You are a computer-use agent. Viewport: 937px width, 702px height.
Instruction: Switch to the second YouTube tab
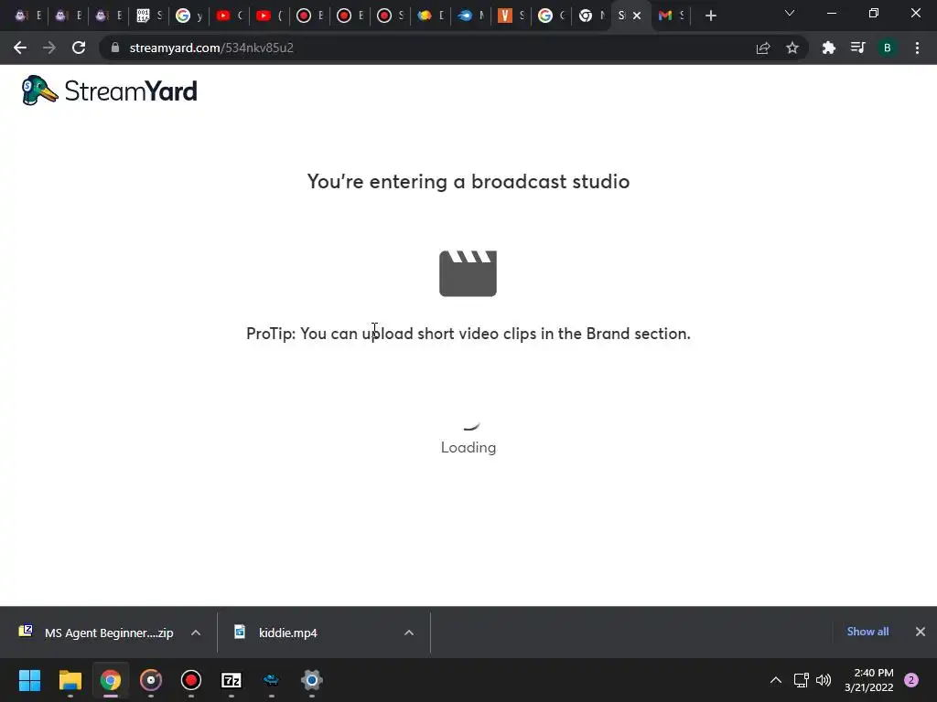click(x=269, y=16)
